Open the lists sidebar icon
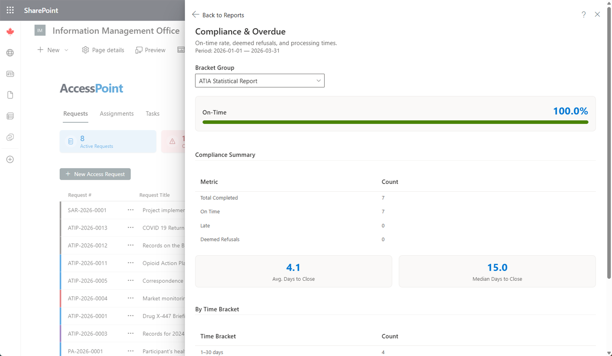This screenshot has height=356, width=612. [10, 116]
